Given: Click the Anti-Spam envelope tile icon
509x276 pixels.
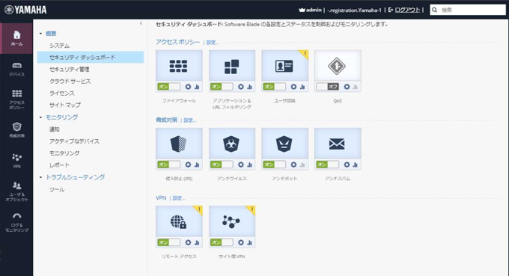Looking at the screenshot, I should (x=337, y=144).
